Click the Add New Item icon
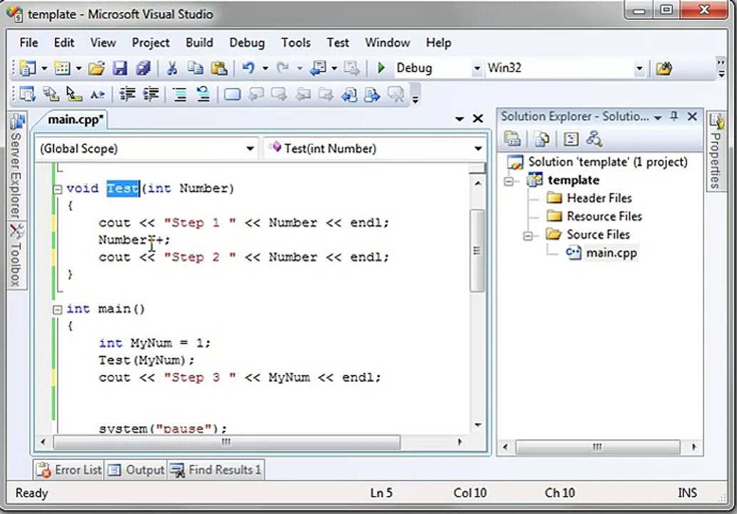 (x=62, y=69)
